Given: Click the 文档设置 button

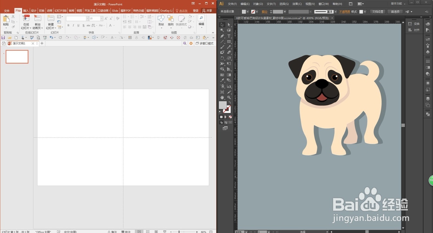Looking at the screenshot, I should [x=378, y=12].
